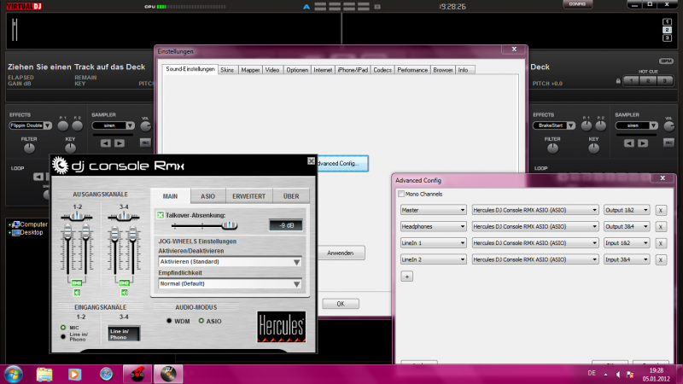Viewport: 683px width, 384px height.
Task: Click the VirtualDJ icon in the taskbar
Action: click(168, 374)
